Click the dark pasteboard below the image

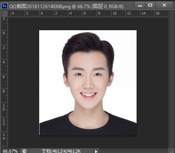[88, 142]
